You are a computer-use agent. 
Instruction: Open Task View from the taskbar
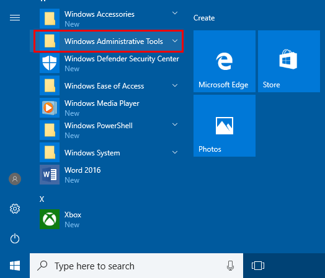[258, 266]
